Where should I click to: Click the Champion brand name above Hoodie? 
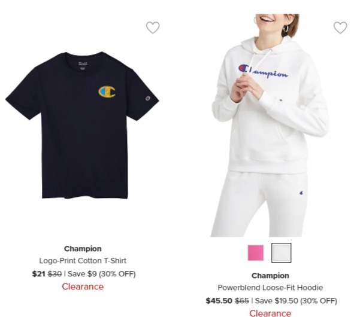(x=270, y=276)
